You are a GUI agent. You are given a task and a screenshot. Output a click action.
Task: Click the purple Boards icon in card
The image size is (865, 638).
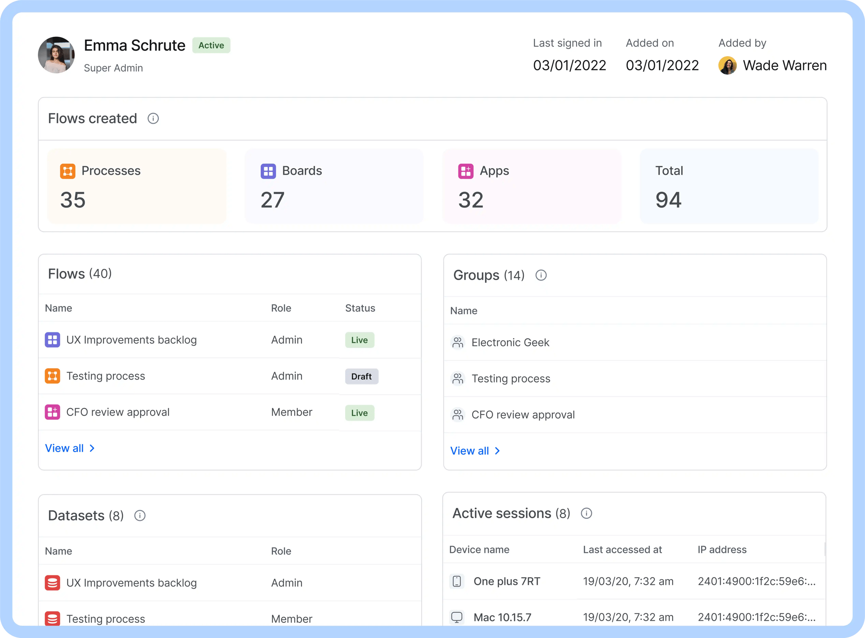tap(268, 171)
